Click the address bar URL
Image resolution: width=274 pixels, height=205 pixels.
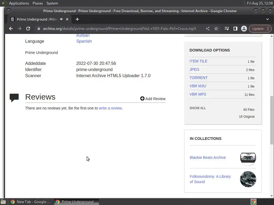tap(119, 29)
